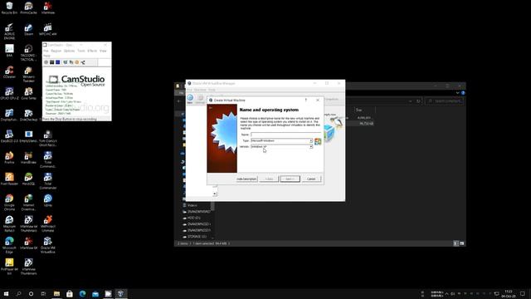The image size is (531, 299).
Task: Click the New machine icon in VirtualBox toolbar
Action: 190,99
